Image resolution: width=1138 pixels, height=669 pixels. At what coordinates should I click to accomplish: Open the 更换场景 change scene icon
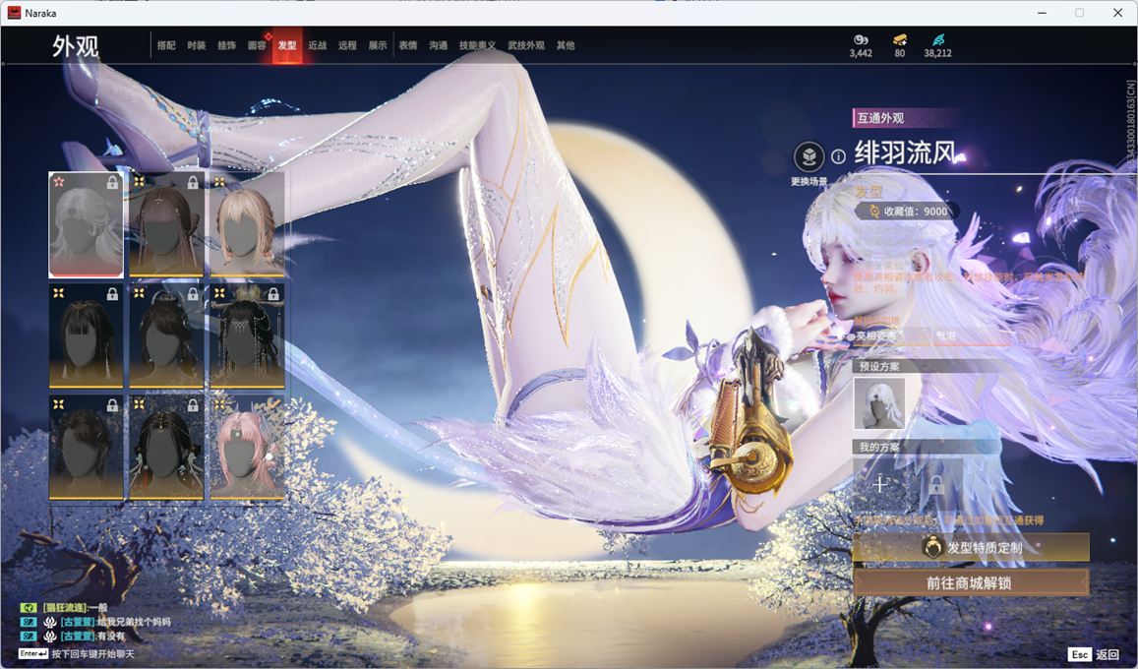(x=809, y=156)
